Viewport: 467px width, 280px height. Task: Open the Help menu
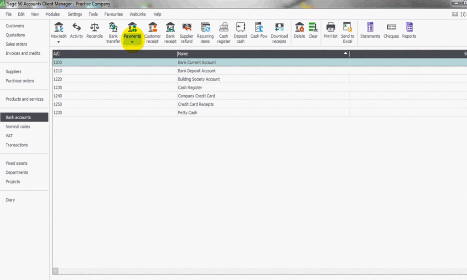pos(157,14)
